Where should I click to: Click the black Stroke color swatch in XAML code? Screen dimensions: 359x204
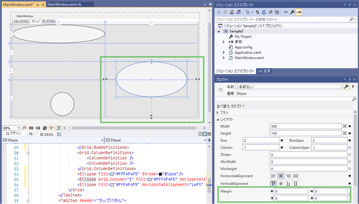161,174
